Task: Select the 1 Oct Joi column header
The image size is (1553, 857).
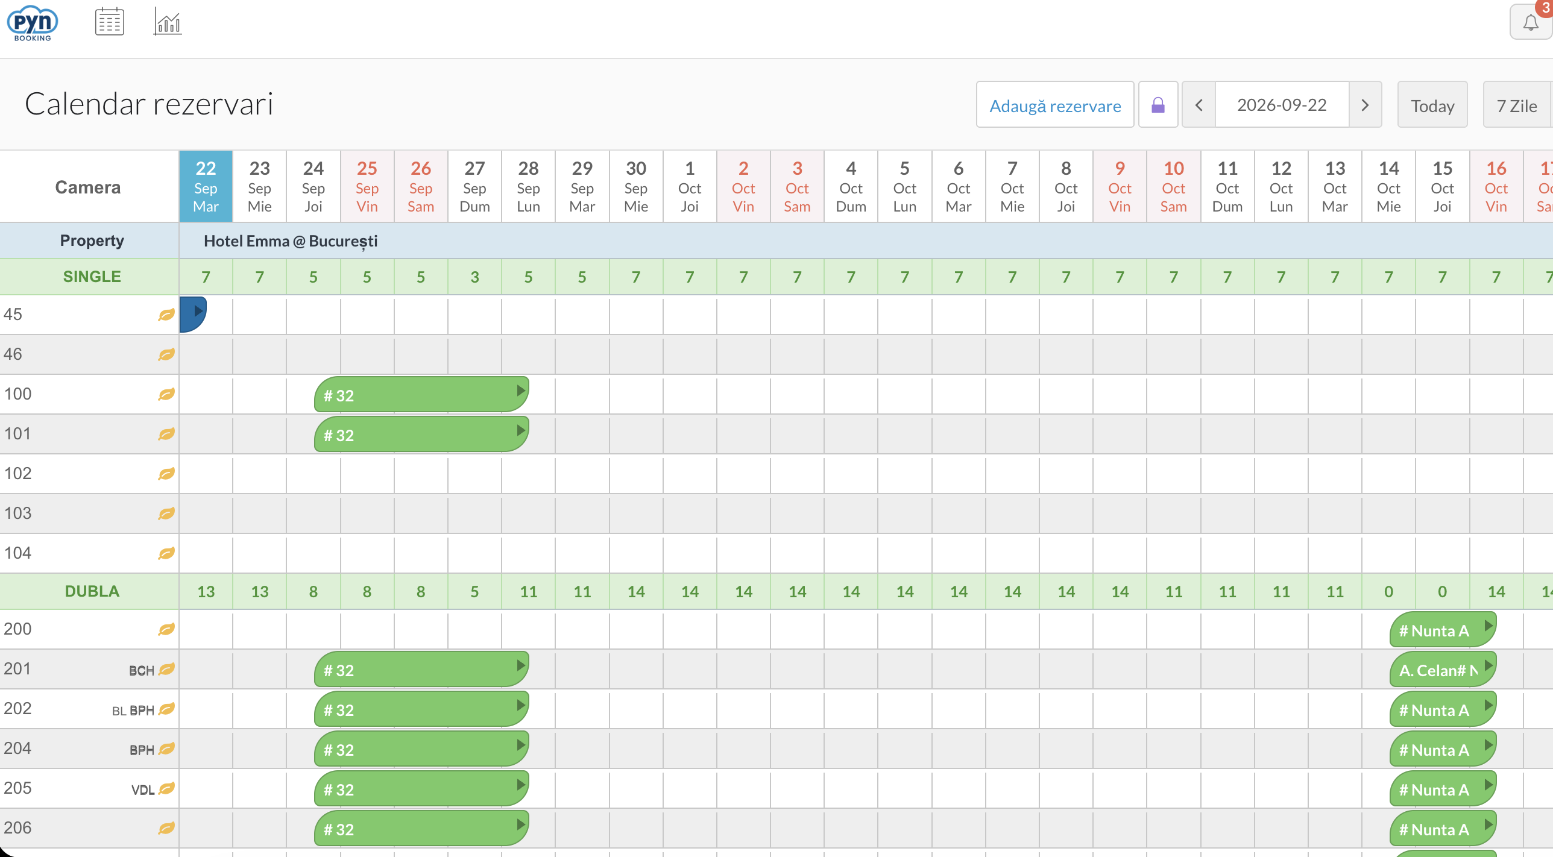Action: [690, 186]
